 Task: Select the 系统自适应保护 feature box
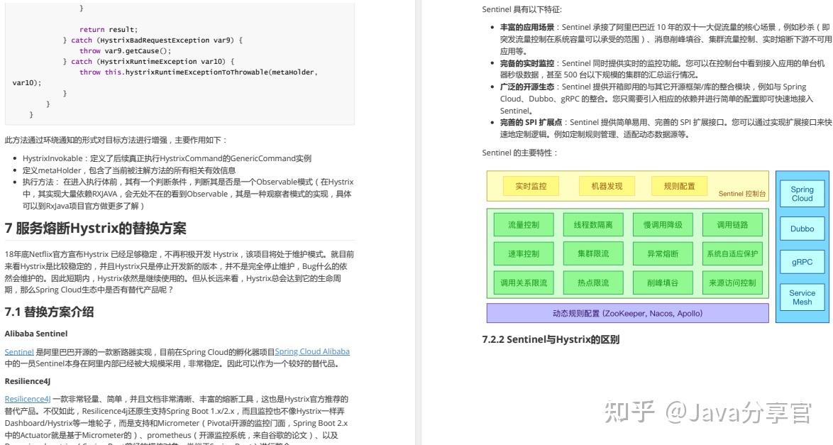(x=732, y=253)
